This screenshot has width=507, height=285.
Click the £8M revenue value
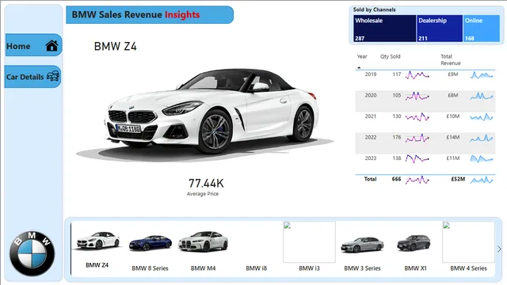pyautogui.click(x=453, y=95)
